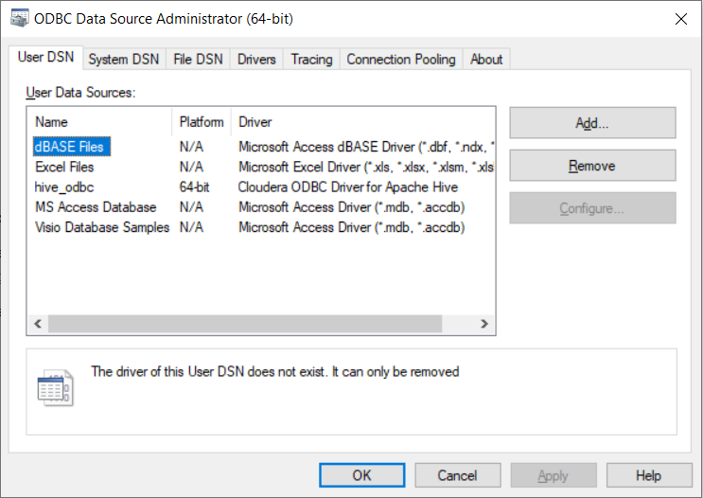703x498 pixels.
Task: Click the N/A platform cell for MS Access Database
Action: [191, 207]
